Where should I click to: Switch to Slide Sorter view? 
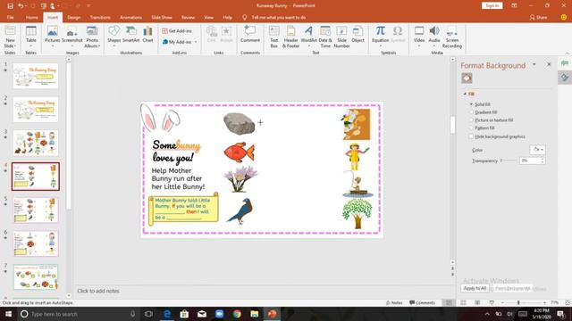463,302
